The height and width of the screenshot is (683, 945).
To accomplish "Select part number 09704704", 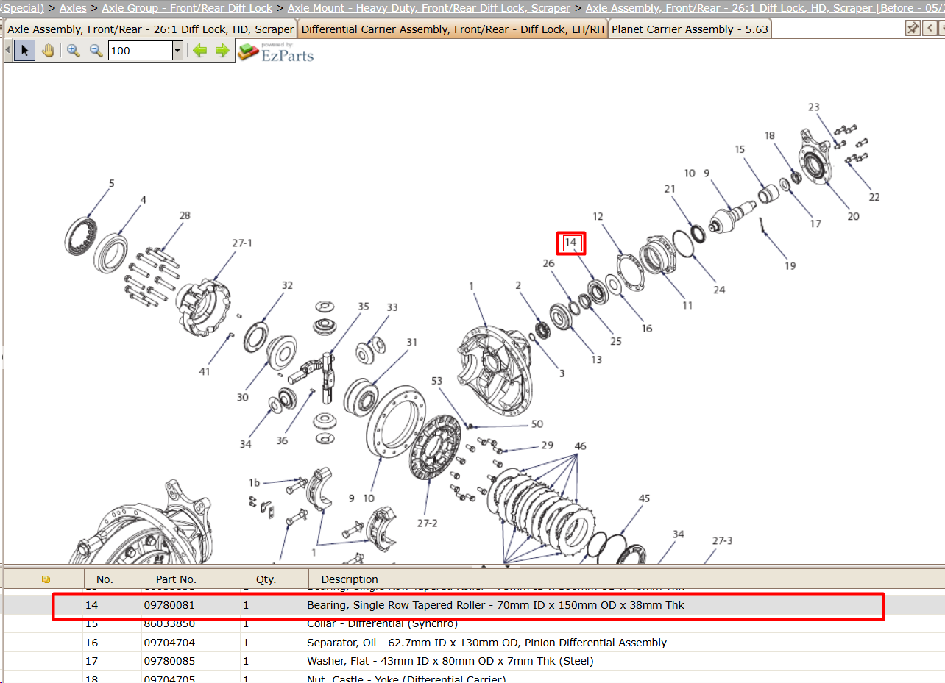I will tap(169, 643).
